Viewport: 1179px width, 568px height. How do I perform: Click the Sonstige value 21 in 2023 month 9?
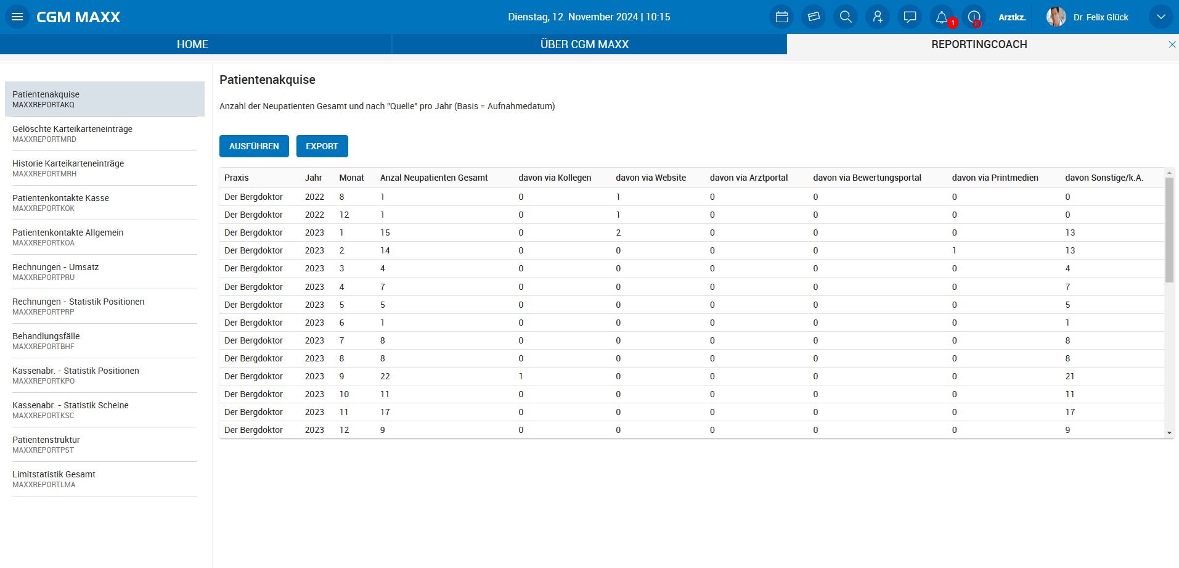click(x=1070, y=376)
